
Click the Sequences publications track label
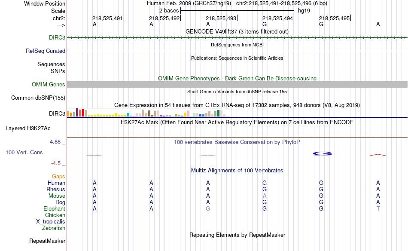51,64
